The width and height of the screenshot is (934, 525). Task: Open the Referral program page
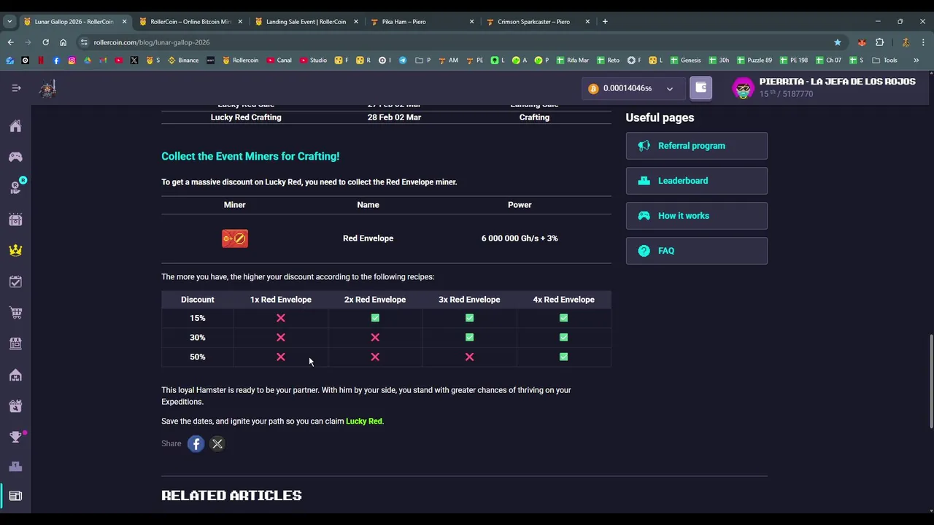(696, 146)
